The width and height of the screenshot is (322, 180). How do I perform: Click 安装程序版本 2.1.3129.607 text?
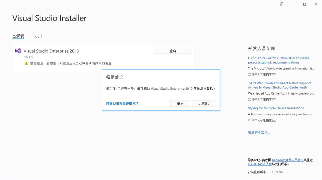point(266,172)
